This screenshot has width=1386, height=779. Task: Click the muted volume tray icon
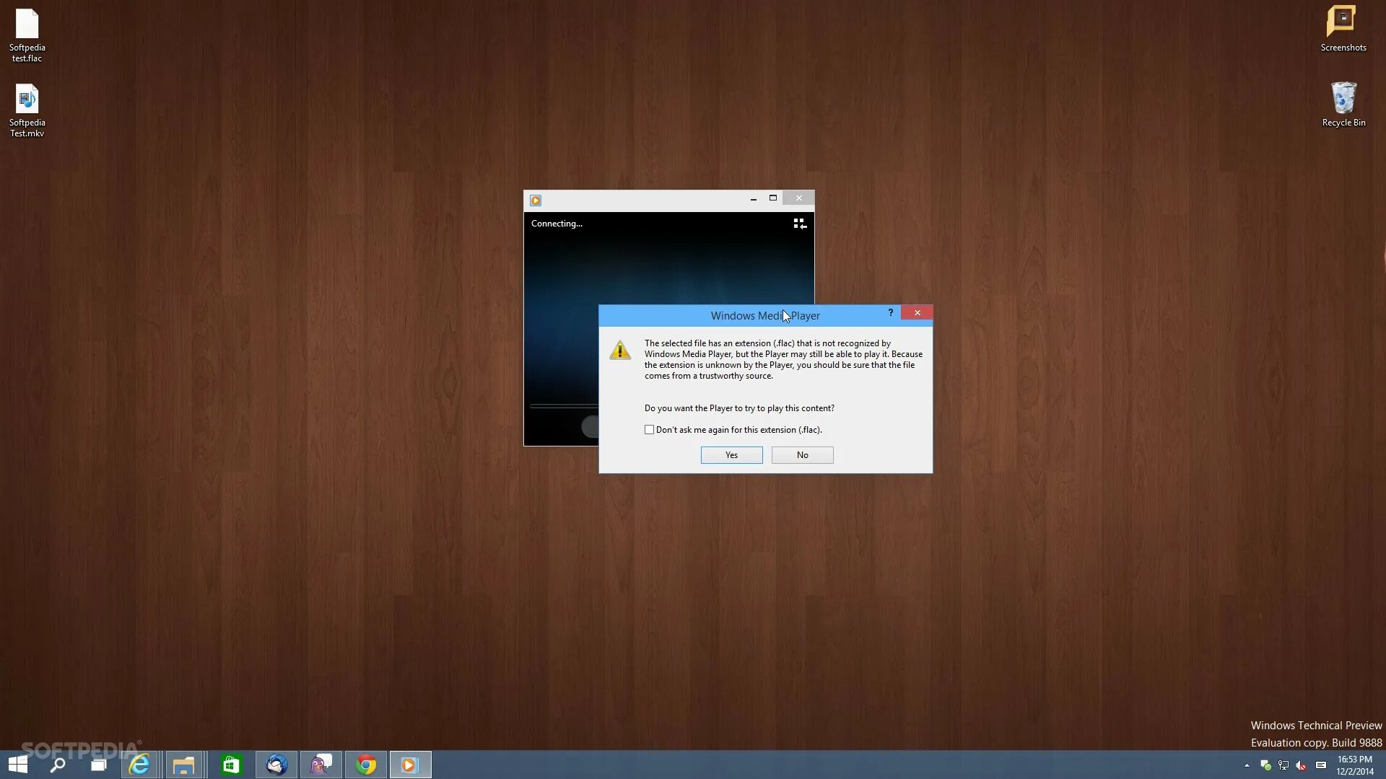pyautogui.click(x=1301, y=765)
